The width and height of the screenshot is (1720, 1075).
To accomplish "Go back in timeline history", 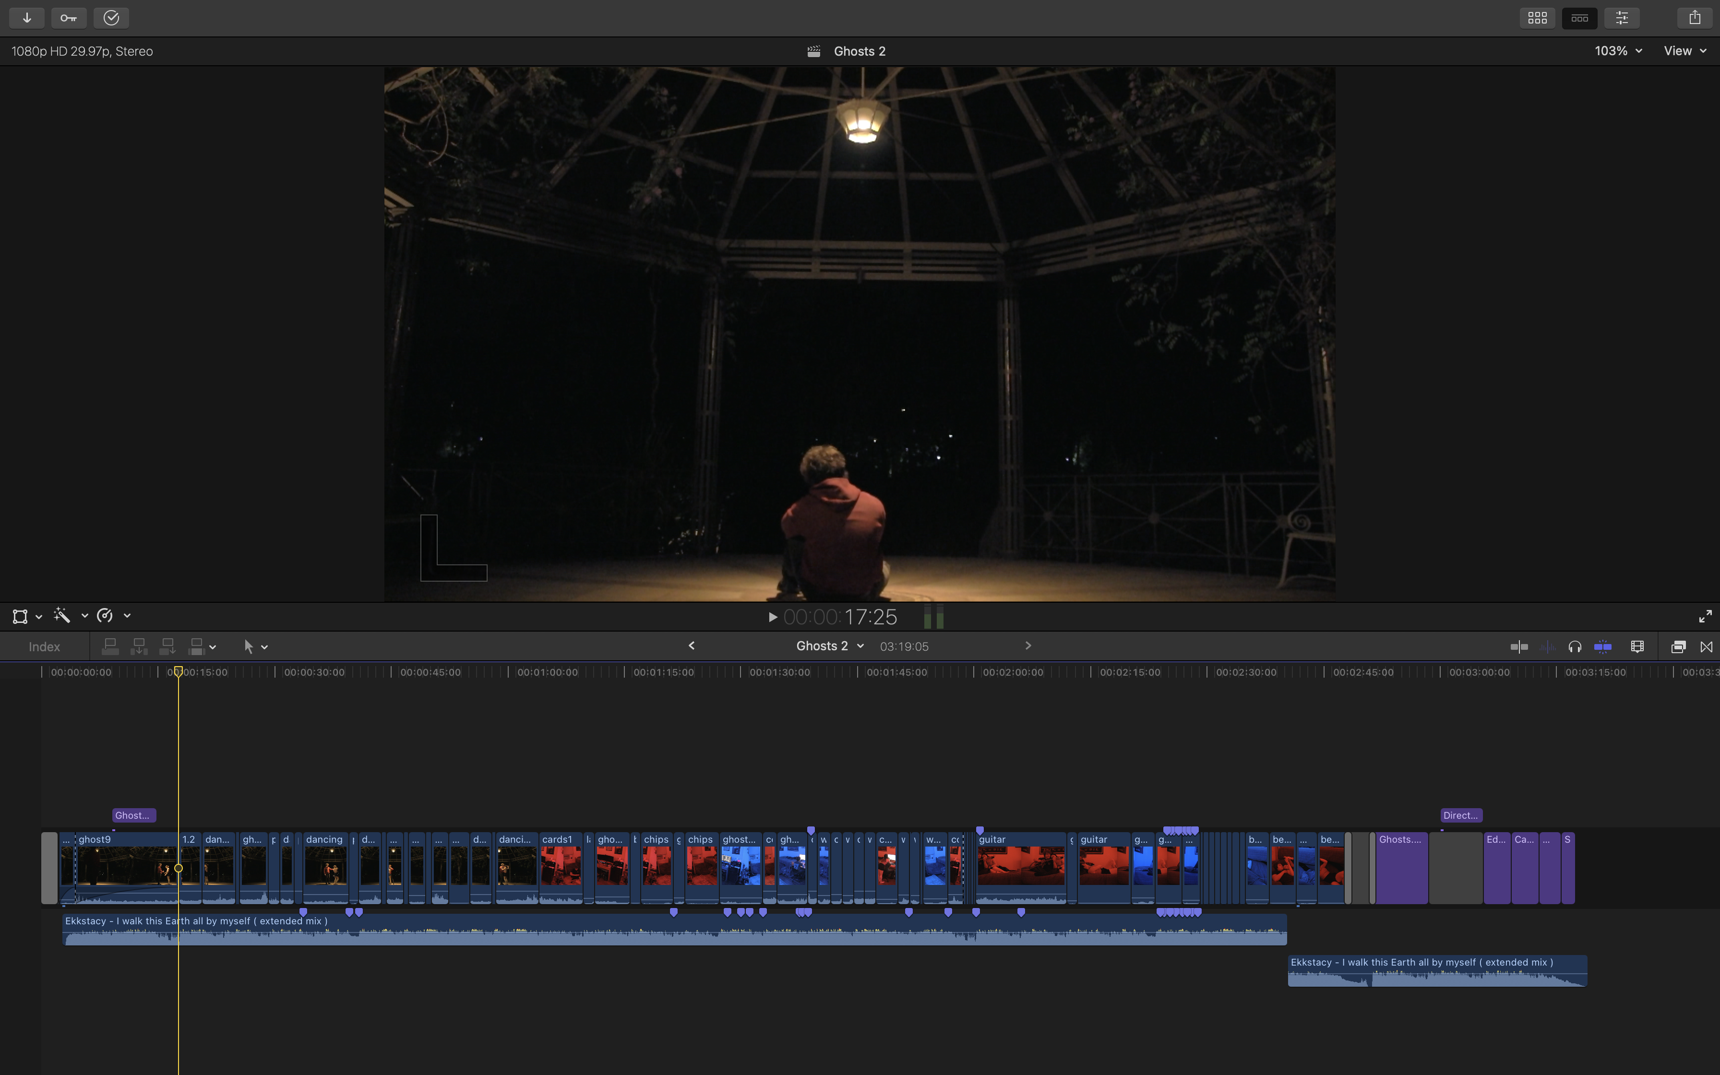I will 692,645.
